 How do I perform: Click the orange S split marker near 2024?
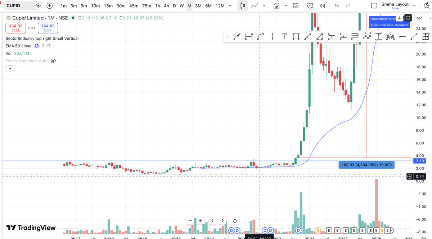[318, 230]
